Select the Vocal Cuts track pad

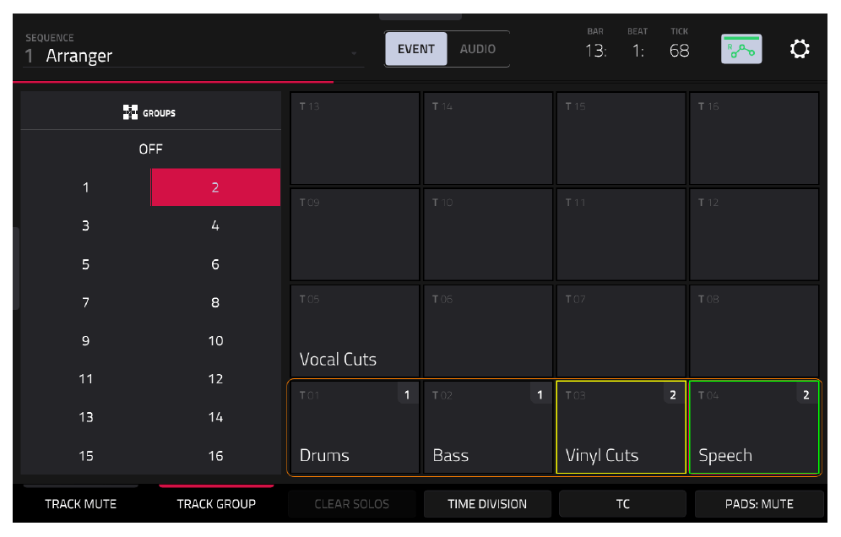tap(355, 331)
